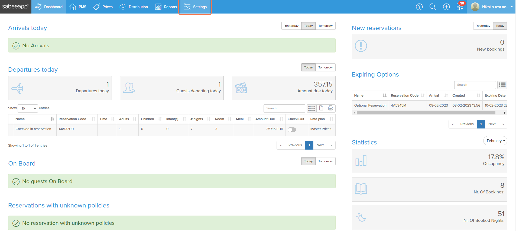
Task: Open the Distribution menu
Action: click(x=134, y=7)
